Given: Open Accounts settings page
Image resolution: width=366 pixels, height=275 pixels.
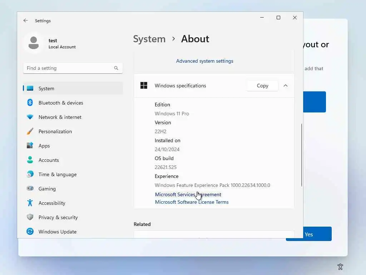Looking at the screenshot, I should coord(73,160).
